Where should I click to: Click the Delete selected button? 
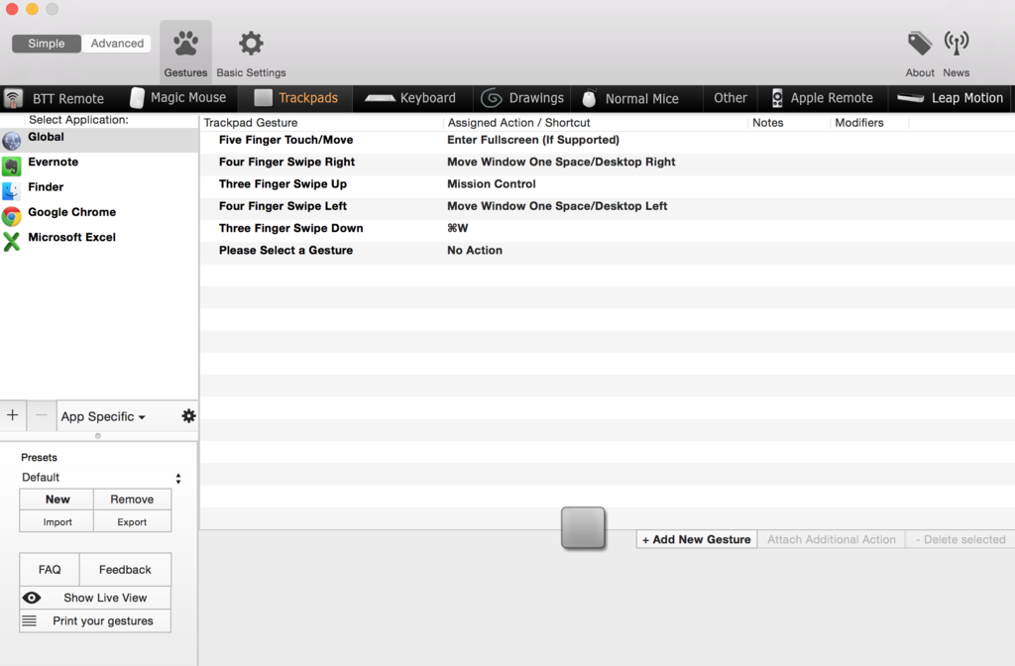pyautogui.click(x=960, y=539)
